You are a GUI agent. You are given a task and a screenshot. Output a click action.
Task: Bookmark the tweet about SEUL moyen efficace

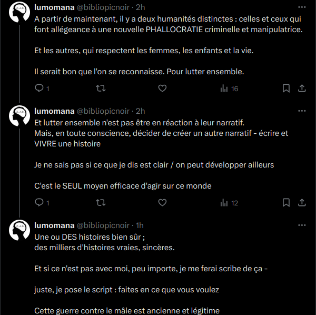(x=286, y=203)
